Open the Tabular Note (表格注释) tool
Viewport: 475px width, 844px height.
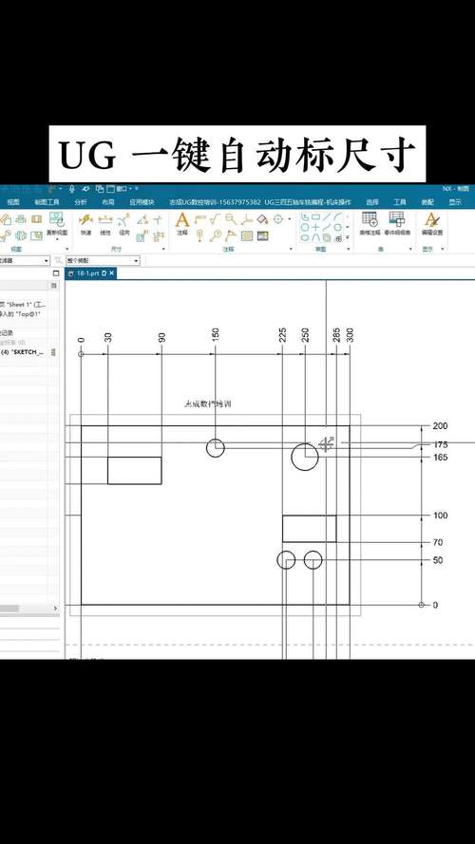pyautogui.click(x=370, y=219)
